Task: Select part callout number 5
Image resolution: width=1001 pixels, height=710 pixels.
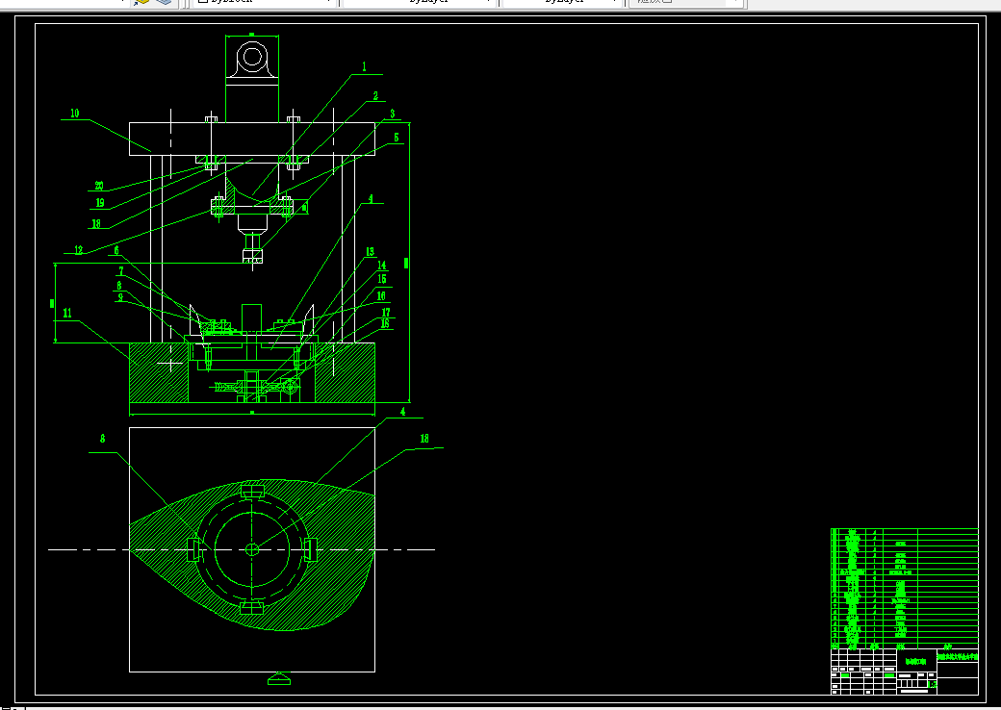Action: point(397,138)
